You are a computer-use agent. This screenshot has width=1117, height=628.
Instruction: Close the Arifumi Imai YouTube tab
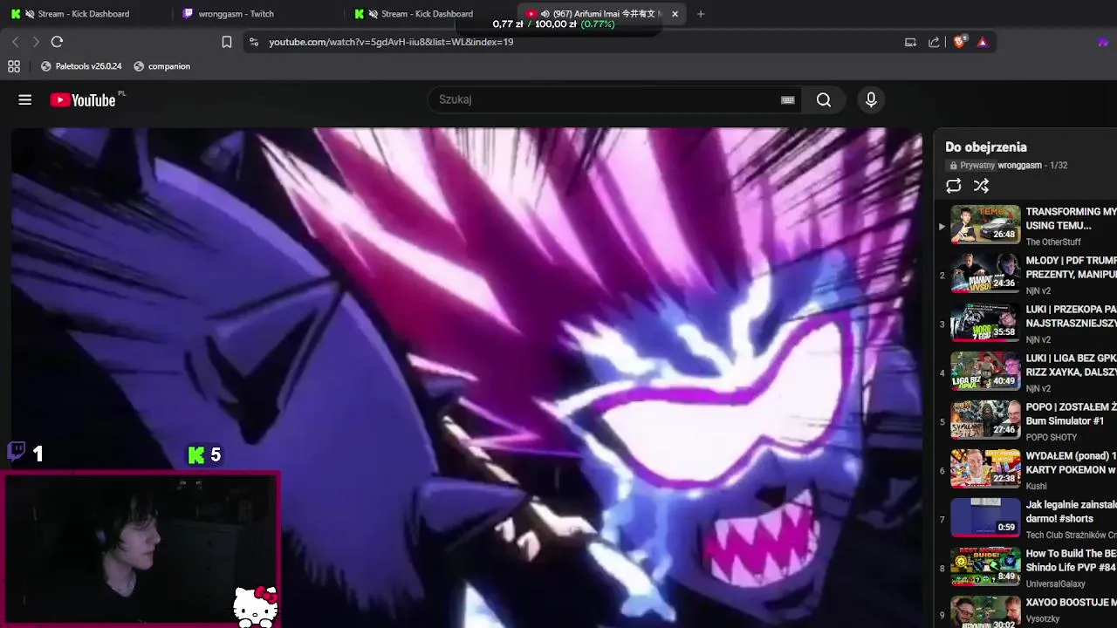(x=675, y=14)
